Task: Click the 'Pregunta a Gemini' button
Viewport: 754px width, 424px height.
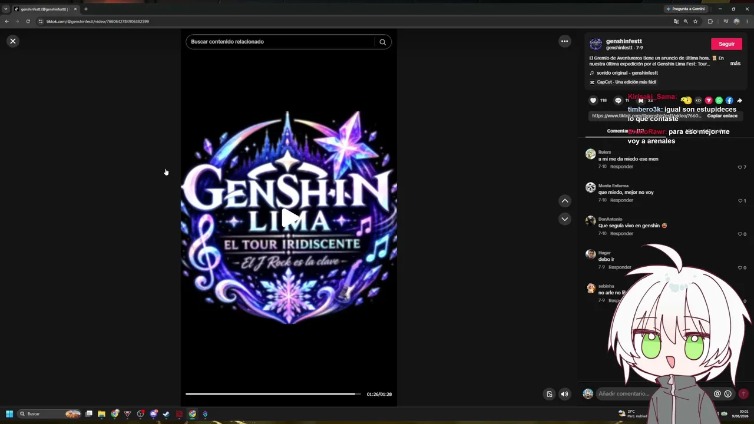Action: coord(685,9)
